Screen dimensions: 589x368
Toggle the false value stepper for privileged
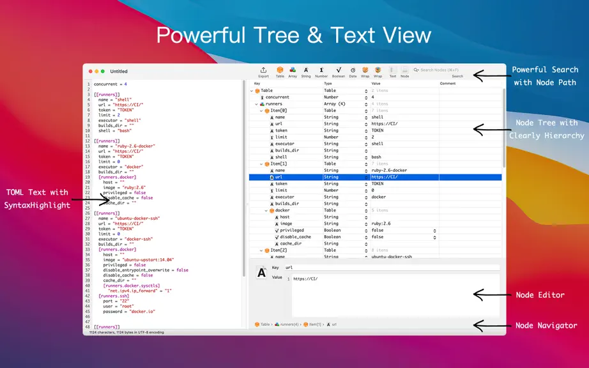coord(434,231)
